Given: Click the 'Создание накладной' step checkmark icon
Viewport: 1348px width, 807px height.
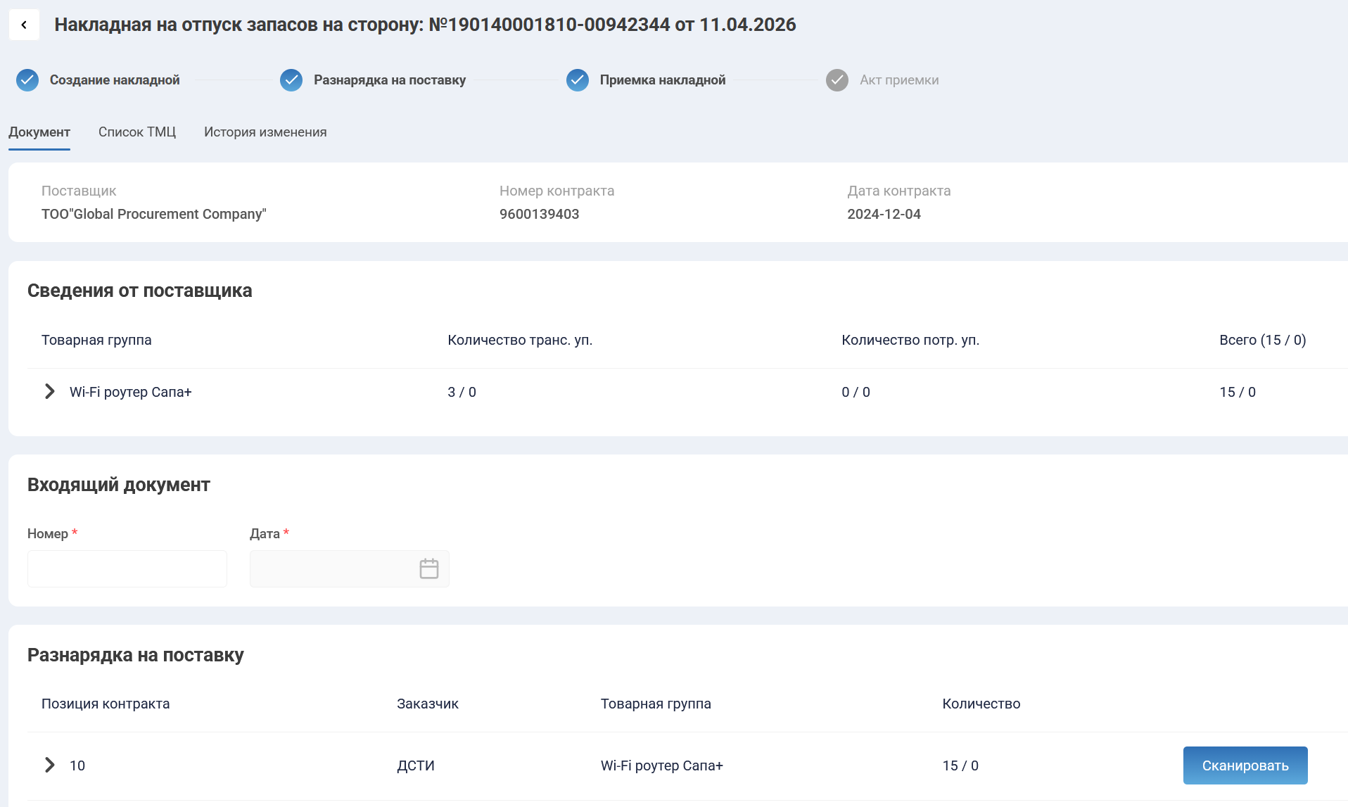Looking at the screenshot, I should (27, 80).
